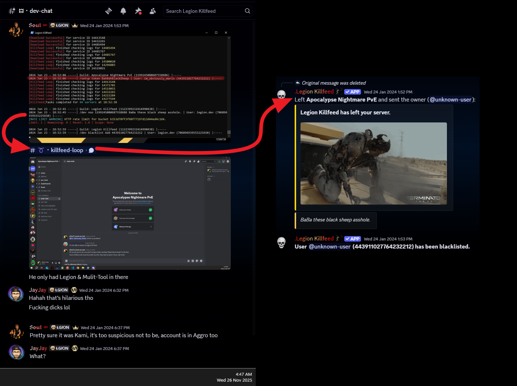Image resolution: width=517 pixels, height=386 pixels.
Task: Click the LEGION tag on JayJay's 6:37 PM message
Action: (x=59, y=348)
